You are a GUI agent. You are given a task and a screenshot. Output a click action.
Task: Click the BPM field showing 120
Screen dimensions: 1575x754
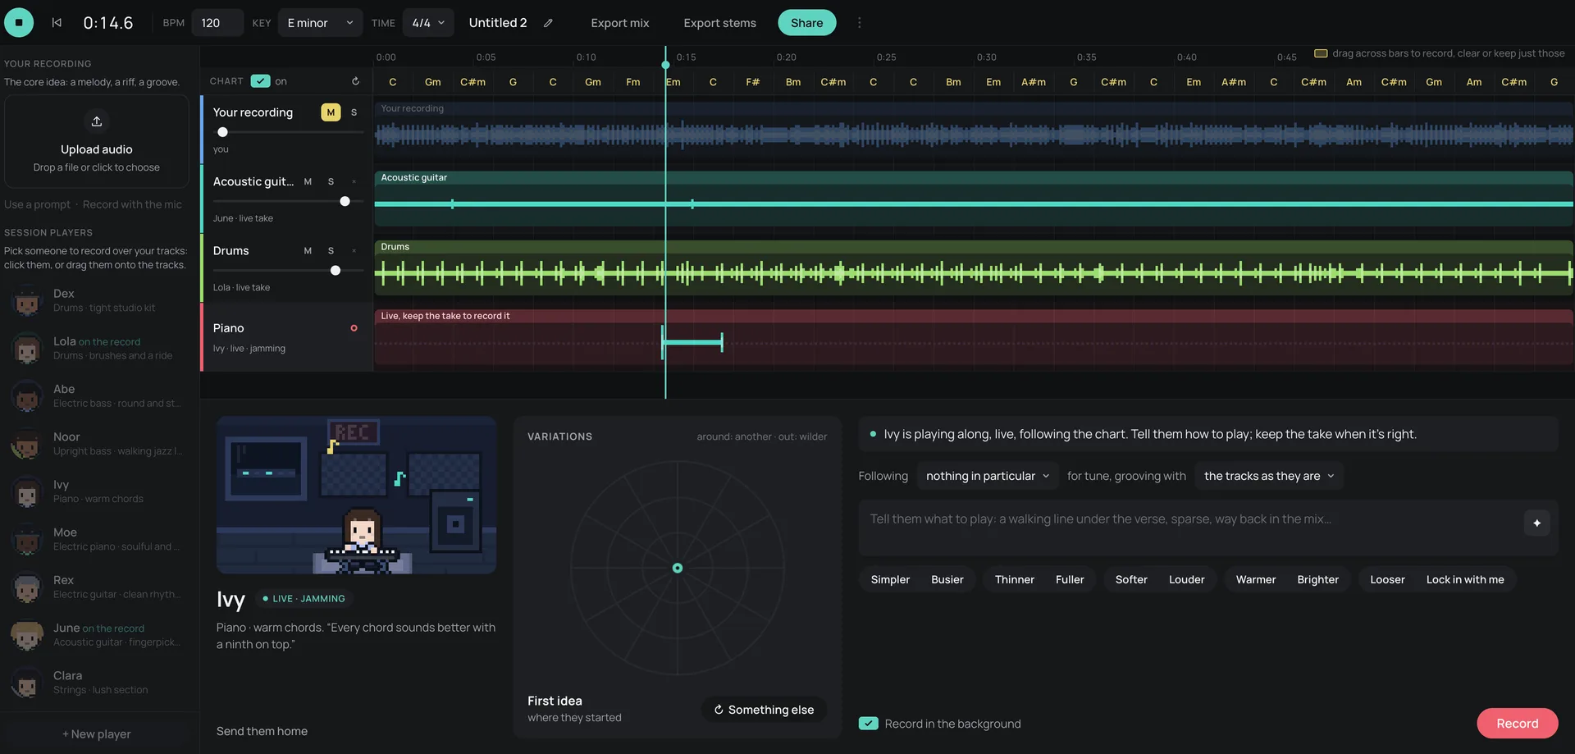(x=217, y=23)
